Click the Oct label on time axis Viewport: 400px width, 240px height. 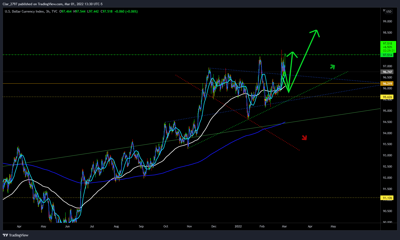coord(166,226)
